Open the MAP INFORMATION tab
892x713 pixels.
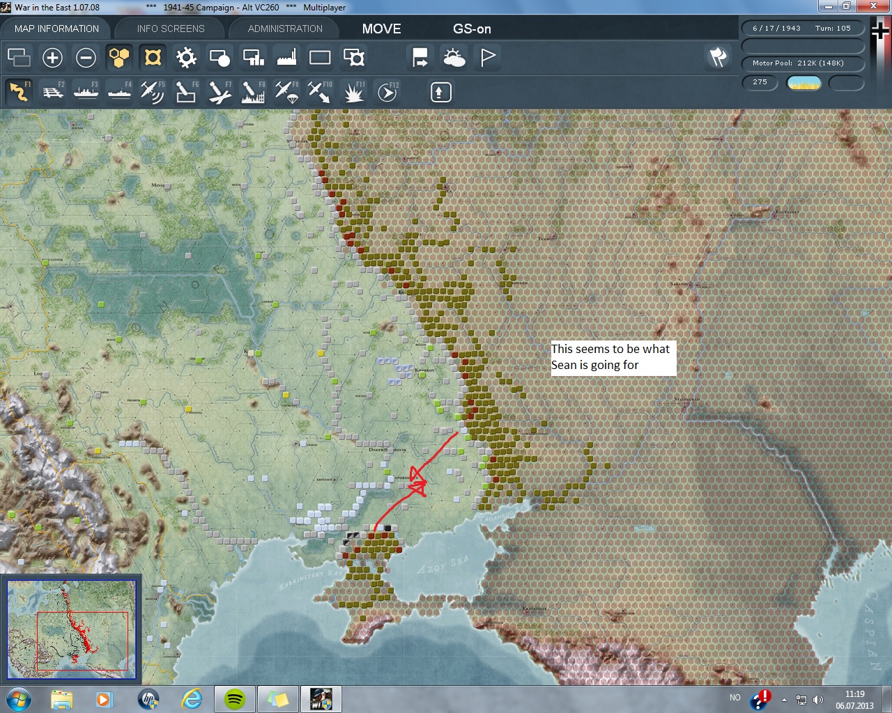pyautogui.click(x=56, y=29)
